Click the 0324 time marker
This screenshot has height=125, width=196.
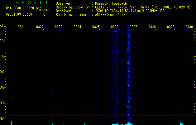point(77,27)
